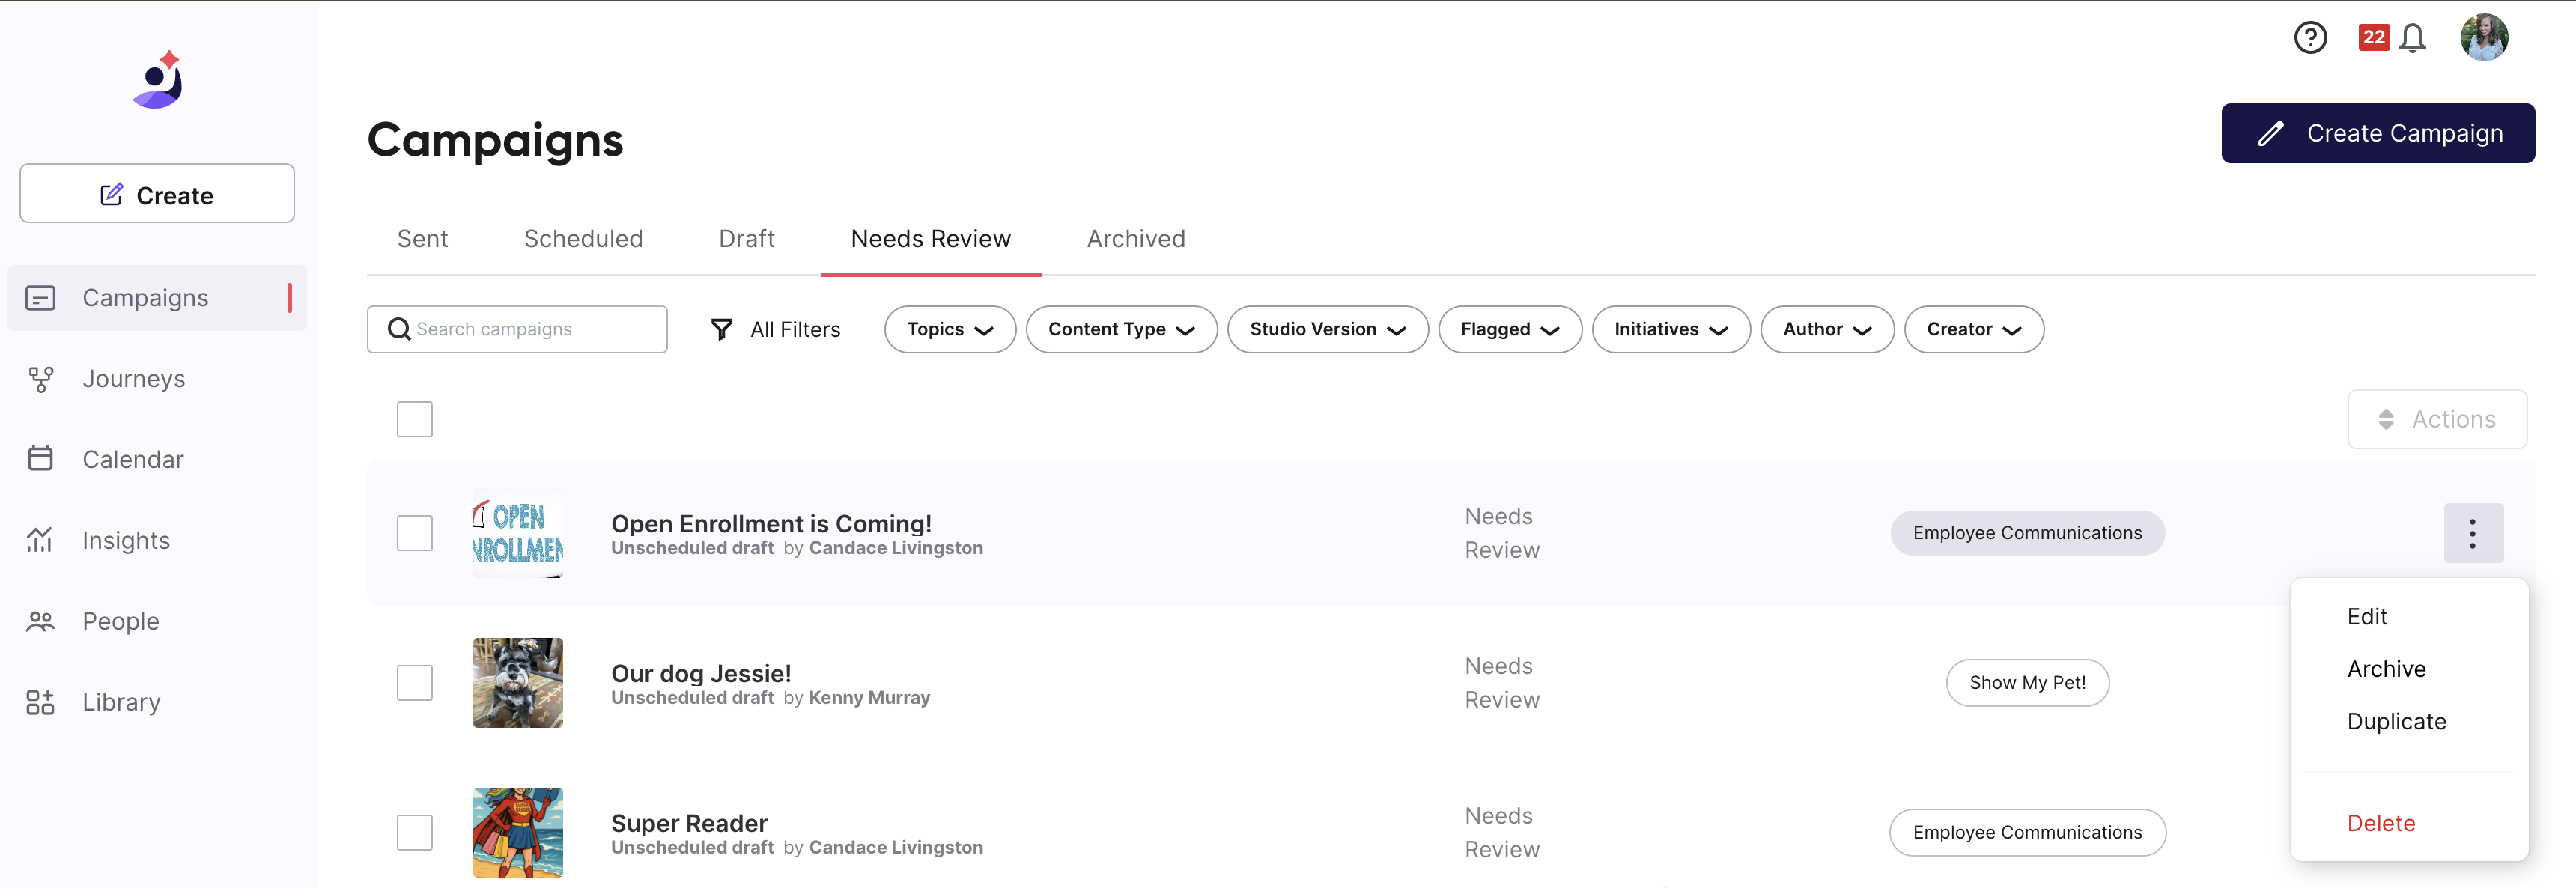The height and width of the screenshot is (888, 2576).
Task: Check the Super Reader campaign checkbox
Action: [x=415, y=833]
